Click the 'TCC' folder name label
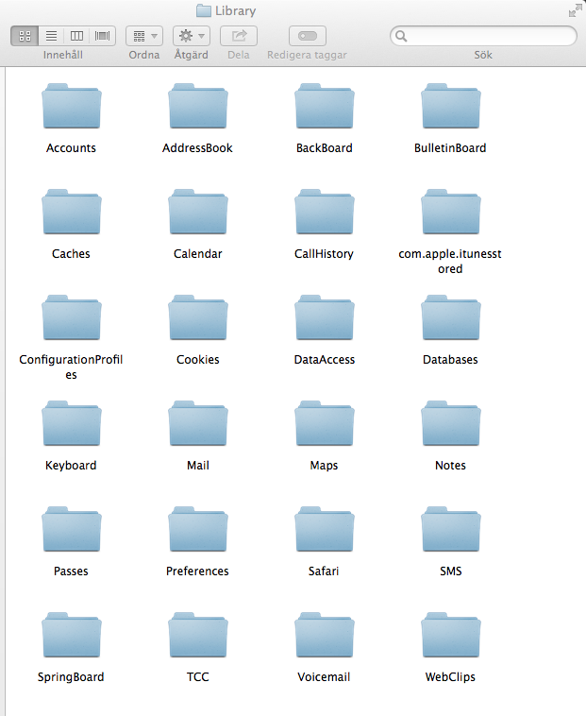This screenshot has width=586, height=716. pos(198,676)
